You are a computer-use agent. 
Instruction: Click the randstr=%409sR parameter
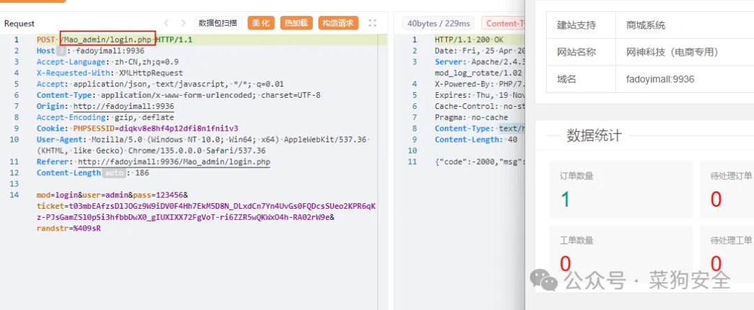(x=68, y=229)
